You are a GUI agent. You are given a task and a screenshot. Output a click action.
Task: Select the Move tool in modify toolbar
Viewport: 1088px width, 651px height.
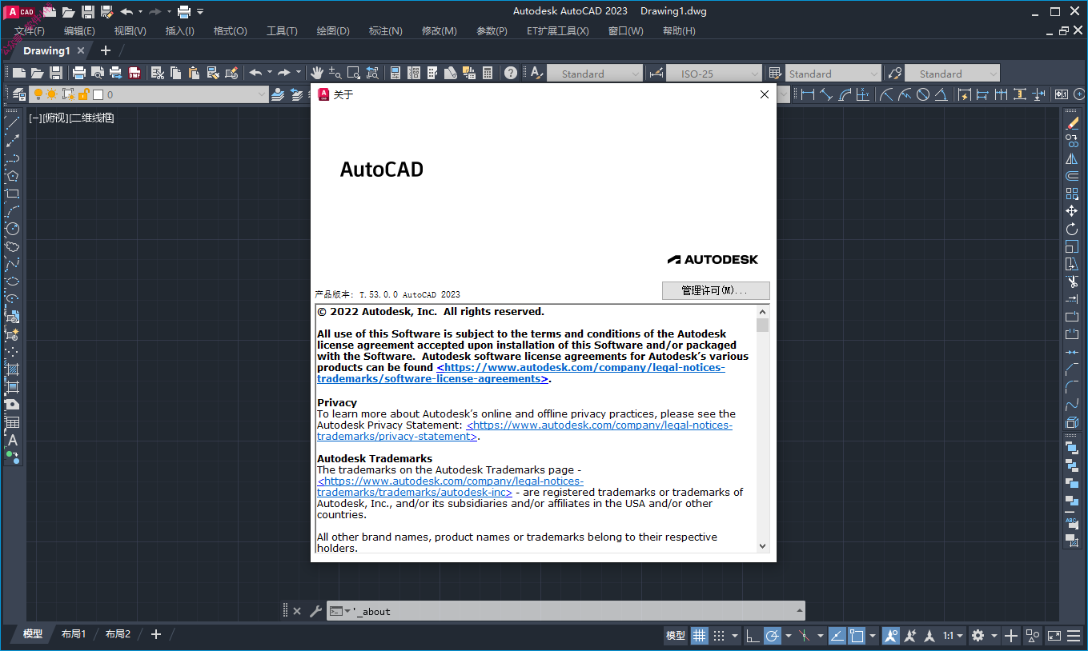point(1072,211)
